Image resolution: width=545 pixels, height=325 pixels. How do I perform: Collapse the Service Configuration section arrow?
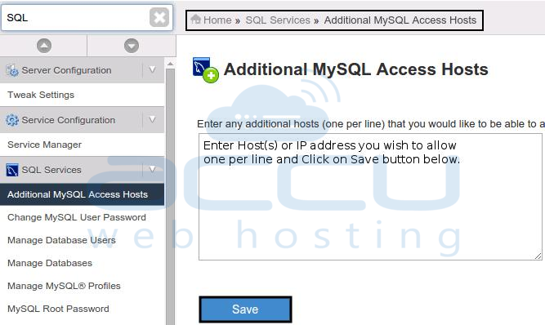(x=152, y=120)
